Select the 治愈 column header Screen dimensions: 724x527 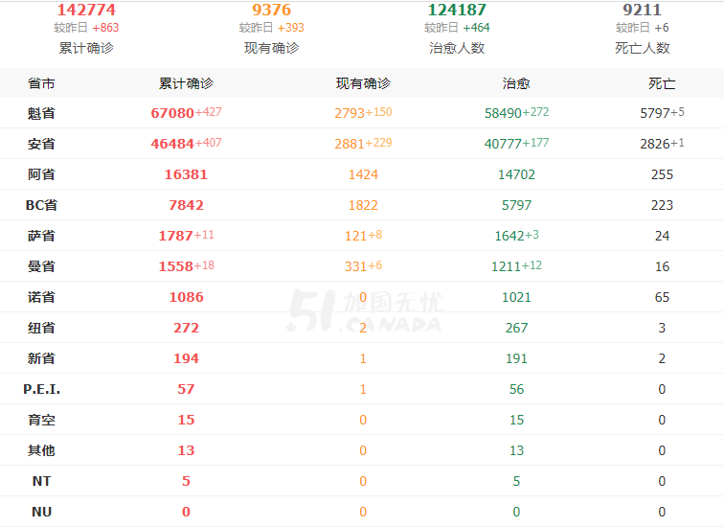(516, 83)
